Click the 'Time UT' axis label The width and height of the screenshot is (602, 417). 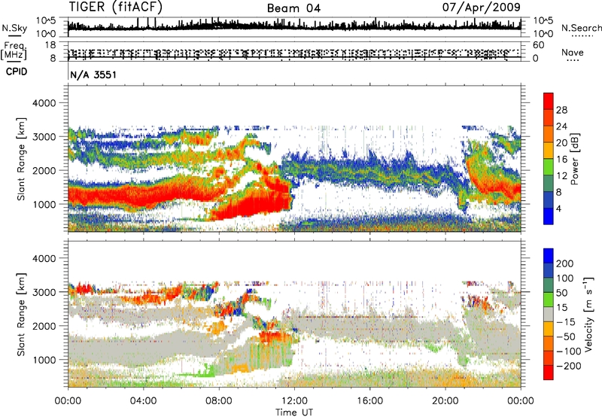coord(294,412)
